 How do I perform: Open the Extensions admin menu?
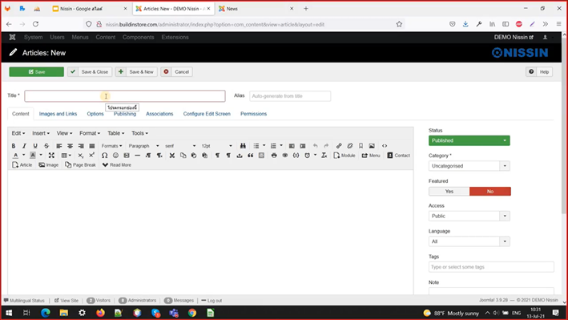pyautogui.click(x=175, y=38)
